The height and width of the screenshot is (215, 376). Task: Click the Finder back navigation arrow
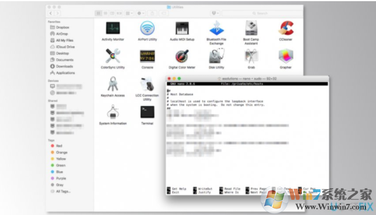51,13
